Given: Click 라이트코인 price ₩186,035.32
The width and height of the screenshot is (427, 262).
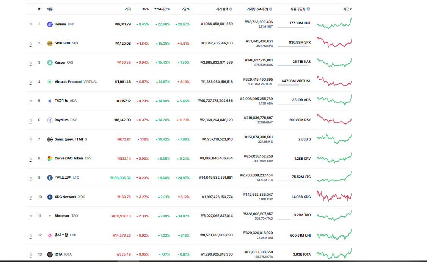Looking at the screenshot, I should pos(120,178).
